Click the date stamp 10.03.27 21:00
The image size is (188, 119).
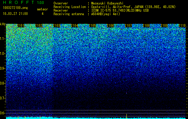(x=15, y=14)
